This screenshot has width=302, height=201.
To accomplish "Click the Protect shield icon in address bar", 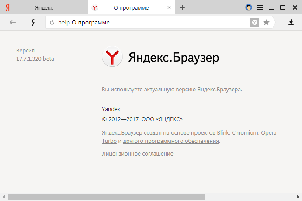I will pyautogui.click(x=255, y=23).
